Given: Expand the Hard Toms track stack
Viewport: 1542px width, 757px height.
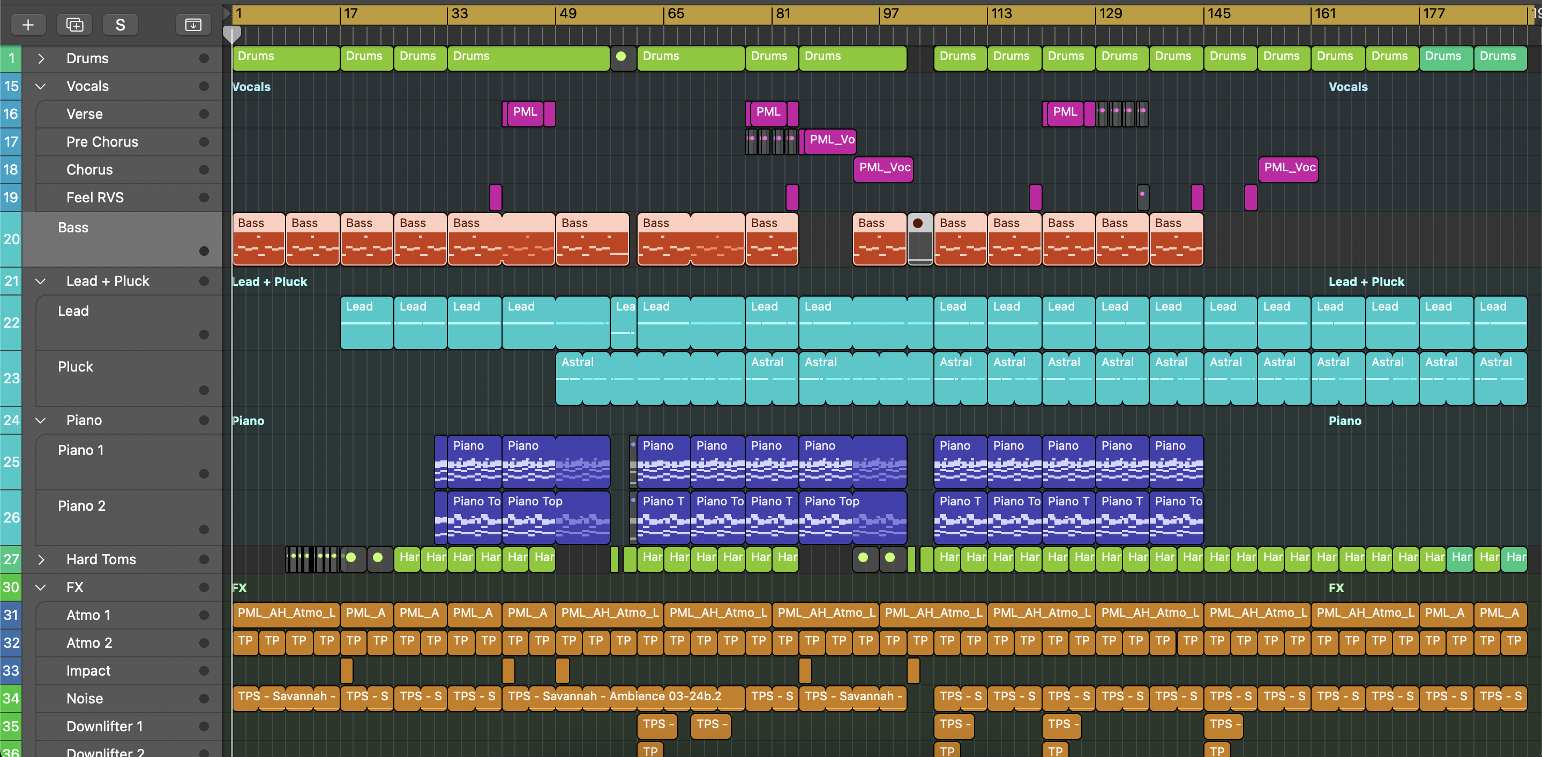Looking at the screenshot, I should [x=41, y=559].
